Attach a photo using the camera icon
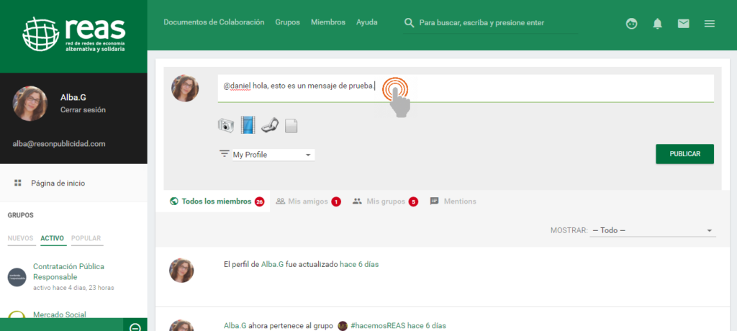The image size is (737, 331). (x=226, y=126)
